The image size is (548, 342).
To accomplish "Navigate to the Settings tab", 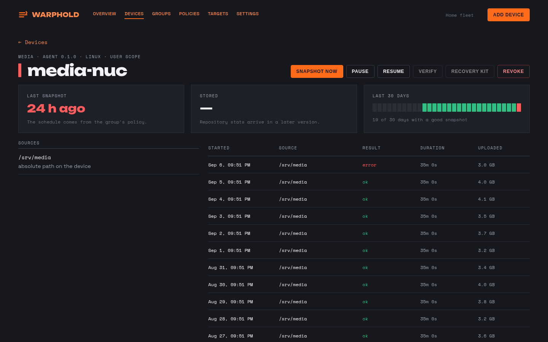I will [248, 14].
